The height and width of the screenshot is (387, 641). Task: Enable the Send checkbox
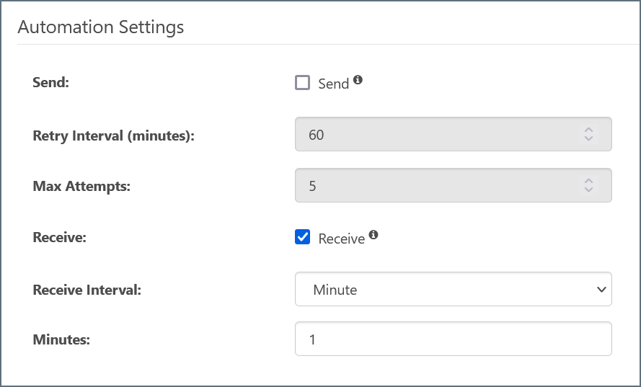tap(302, 83)
